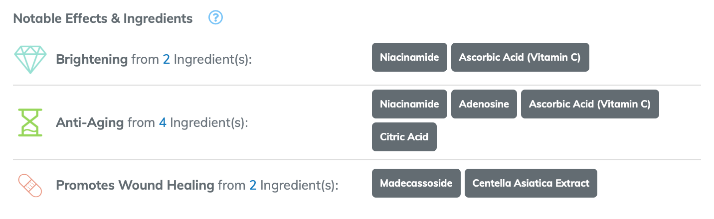Select Ascorbic Acid tag in Brightening row

(x=520, y=57)
